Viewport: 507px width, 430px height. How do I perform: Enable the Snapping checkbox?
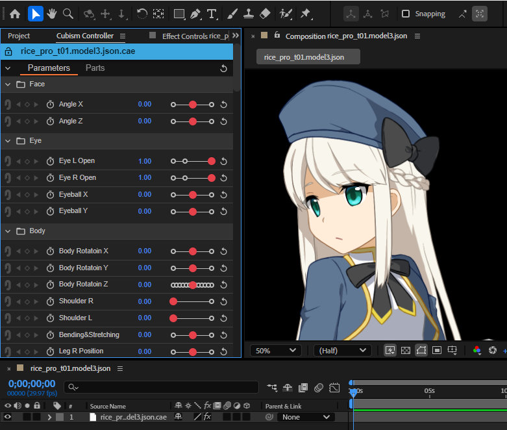click(406, 14)
